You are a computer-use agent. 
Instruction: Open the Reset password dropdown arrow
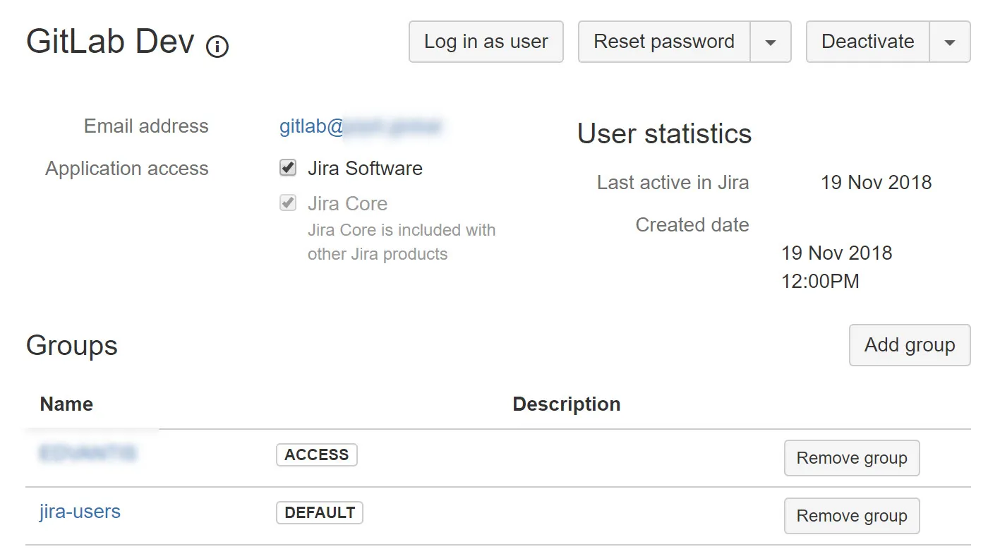click(x=771, y=42)
